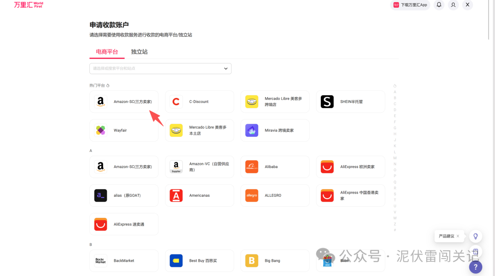Select the SHEIN半托管 platform
Image resolution: width=495 pixels, height=276 pixels.
(x=350, y=101)
